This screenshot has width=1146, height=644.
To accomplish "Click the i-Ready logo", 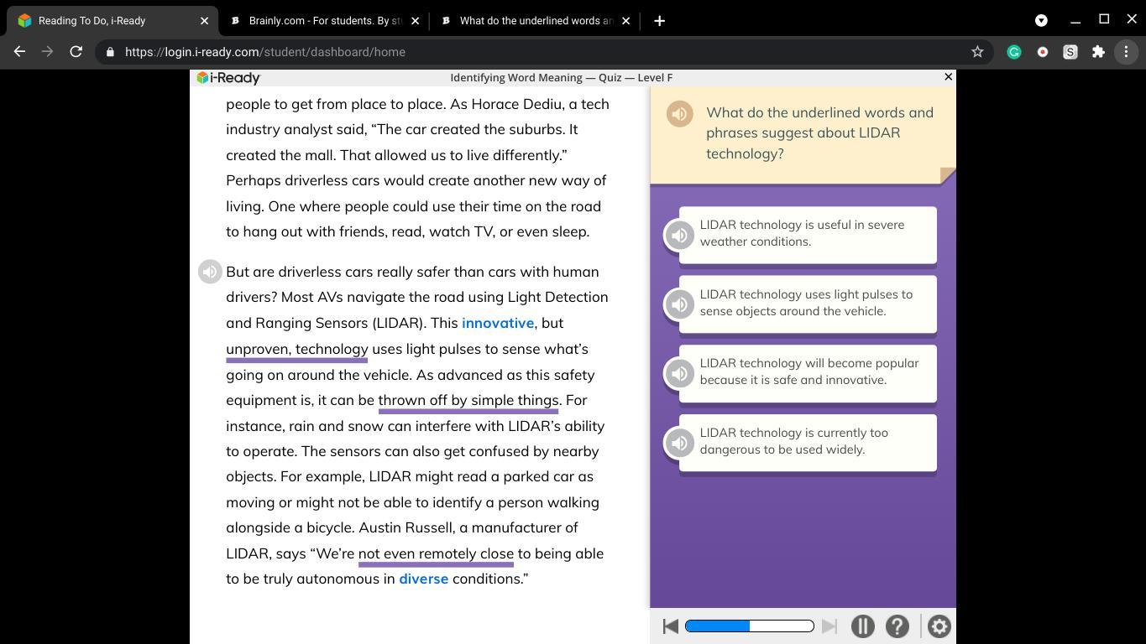I will click(x=228, y=78).
